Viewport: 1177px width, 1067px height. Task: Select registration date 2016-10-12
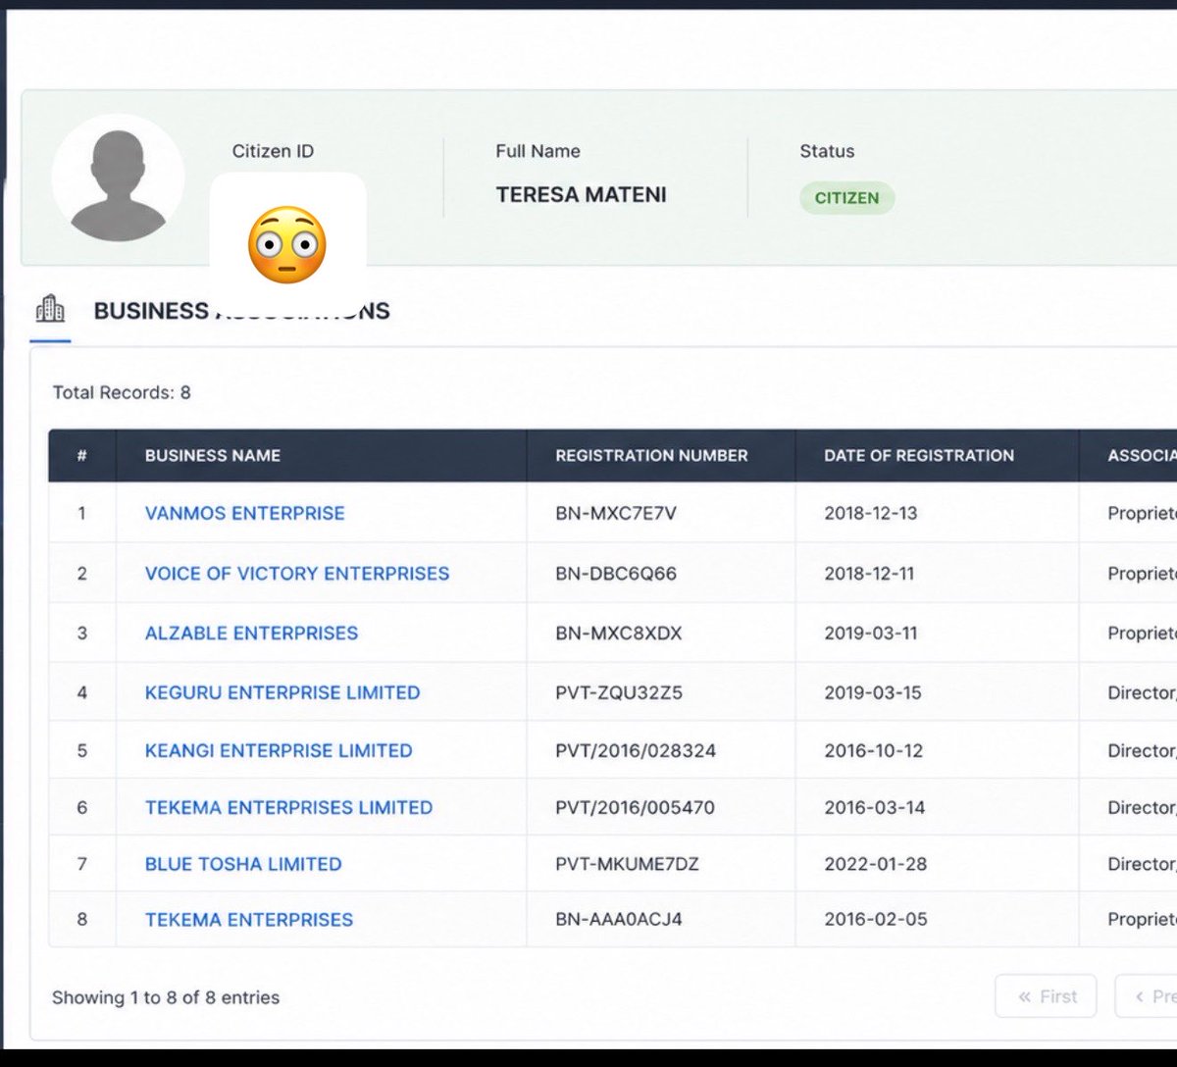tap(874, 750)
